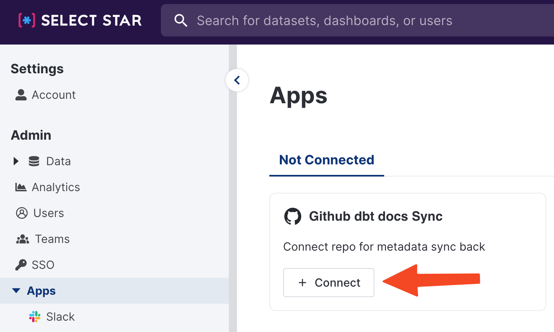Viewport: 554px width, 332px height.
Task: Click the Users profile icon
Action: tap(21, 213)
